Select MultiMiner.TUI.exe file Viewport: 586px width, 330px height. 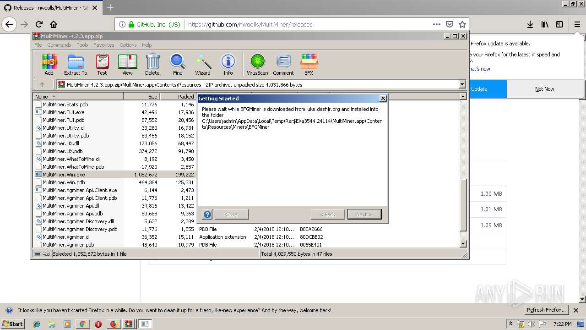click(x=63, y=112)
